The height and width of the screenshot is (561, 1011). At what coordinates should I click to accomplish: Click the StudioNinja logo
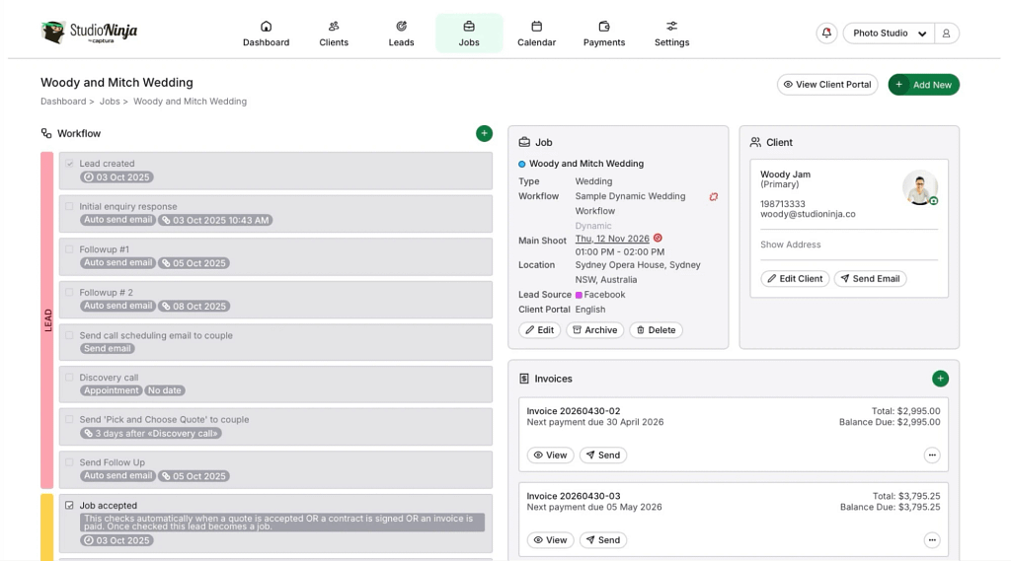(x=89, y=32)
